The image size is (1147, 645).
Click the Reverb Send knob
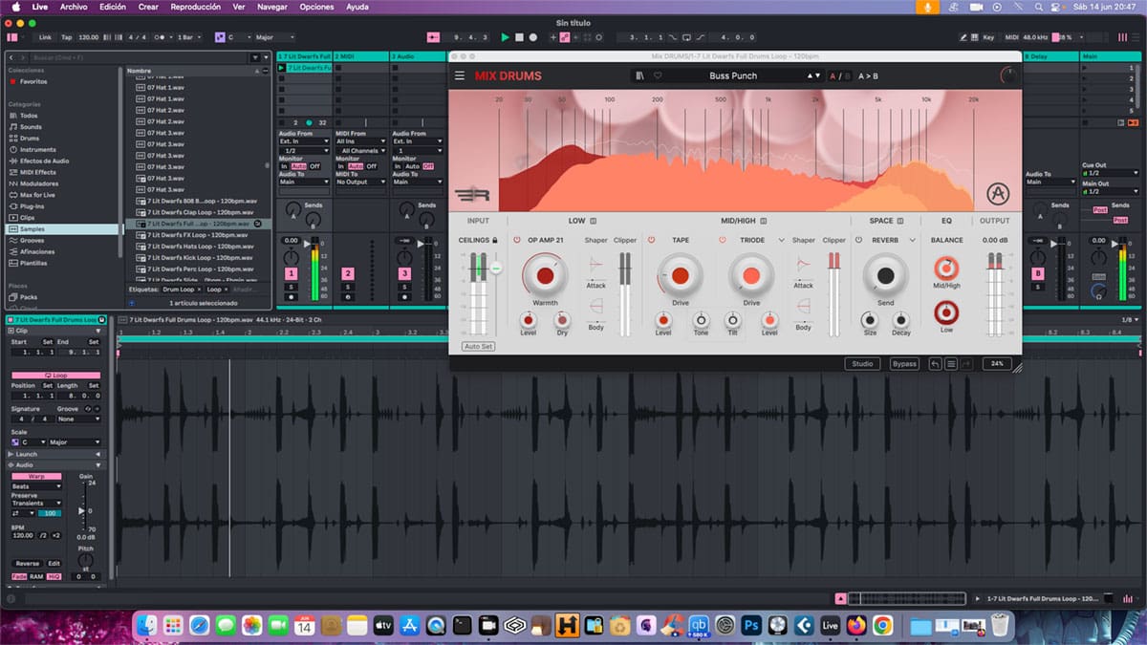coord(886,275)
